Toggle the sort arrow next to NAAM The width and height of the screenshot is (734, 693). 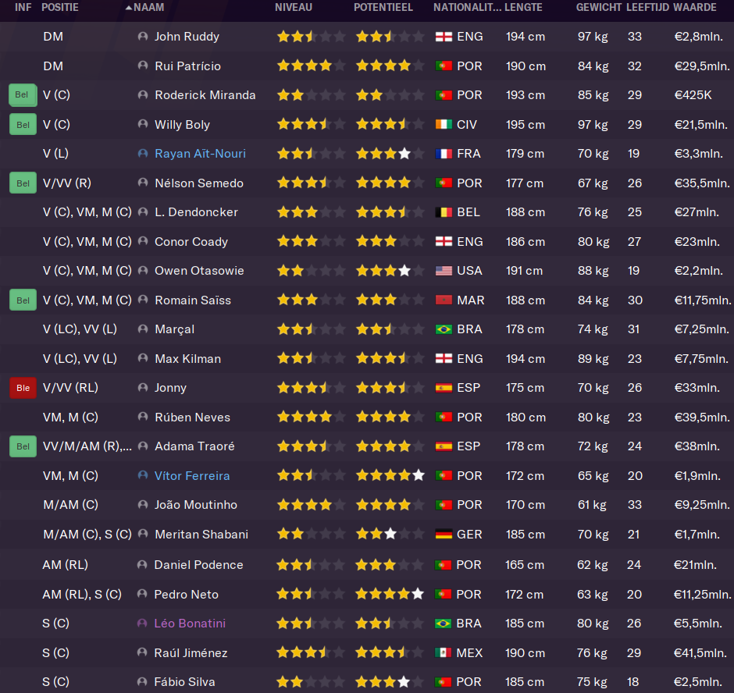coord(129,8)
